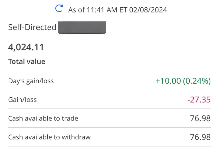Viewport: 219px width, 163px height.
Task: Click the 02/08/2024 date
Action: tap(148, 10)
